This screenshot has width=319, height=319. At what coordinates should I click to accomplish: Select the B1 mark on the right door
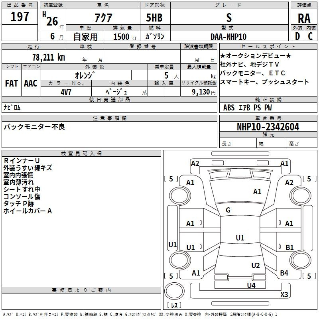click(289, 247)
